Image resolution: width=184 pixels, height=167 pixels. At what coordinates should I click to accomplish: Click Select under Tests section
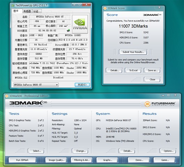tap(36, 151)
